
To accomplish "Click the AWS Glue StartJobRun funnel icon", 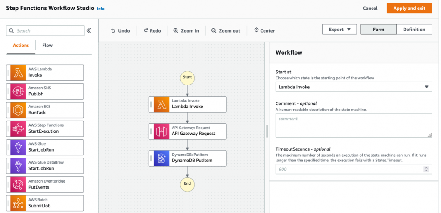I will click(x=18, y=147).
